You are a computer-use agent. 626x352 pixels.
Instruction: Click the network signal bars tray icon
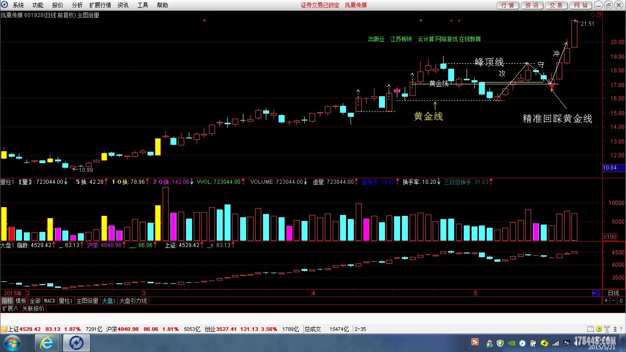tap(555, 343)
